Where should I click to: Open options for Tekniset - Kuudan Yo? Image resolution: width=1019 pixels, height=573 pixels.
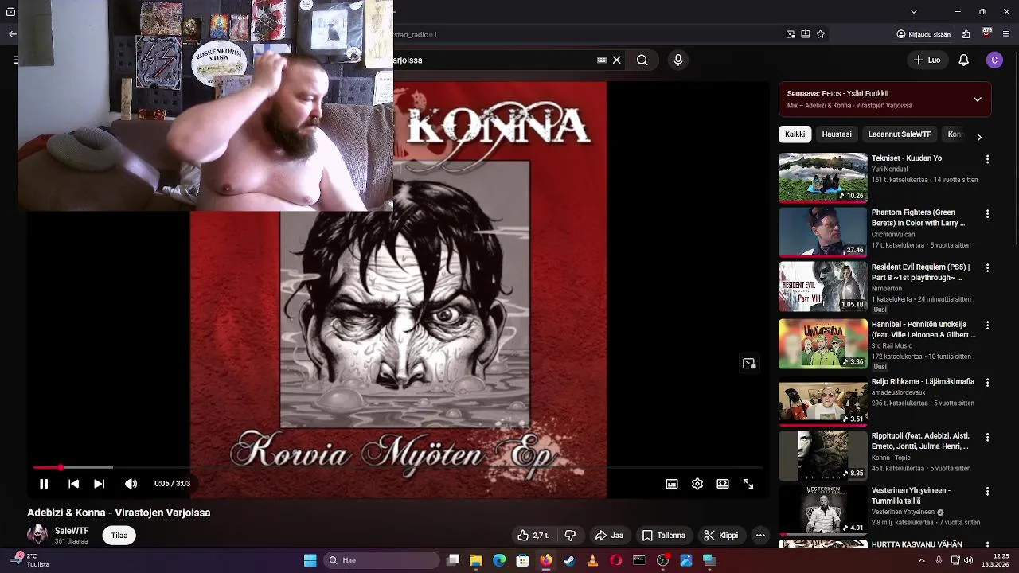click(x=988, y=160)
